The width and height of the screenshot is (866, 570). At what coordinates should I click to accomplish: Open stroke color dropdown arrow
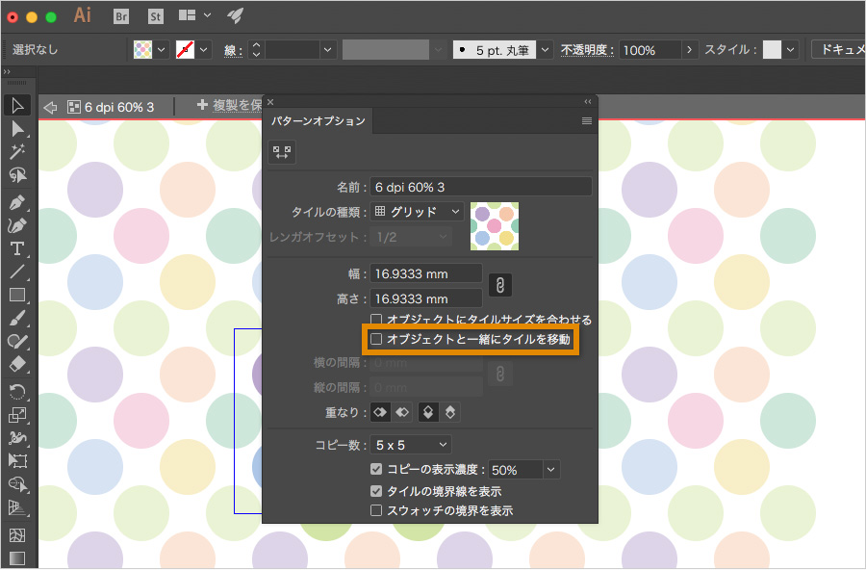pyautogui.click(x=204, y=50)
